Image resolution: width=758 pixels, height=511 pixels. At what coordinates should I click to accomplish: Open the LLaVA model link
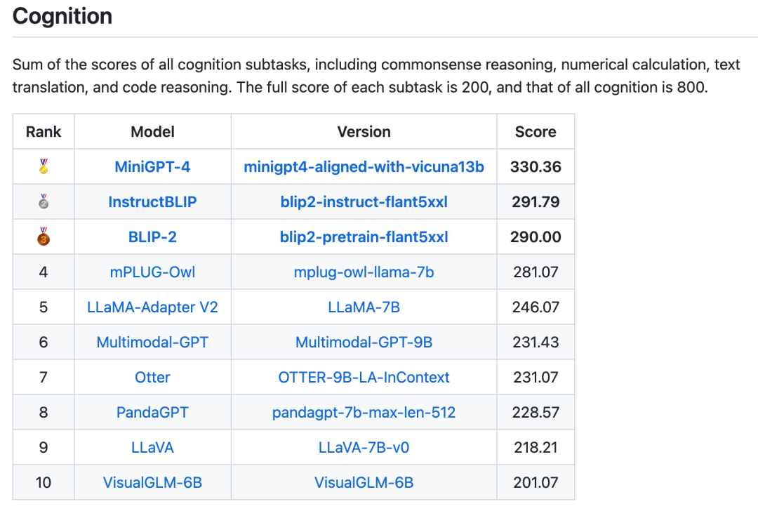click(x=152, y=447)
